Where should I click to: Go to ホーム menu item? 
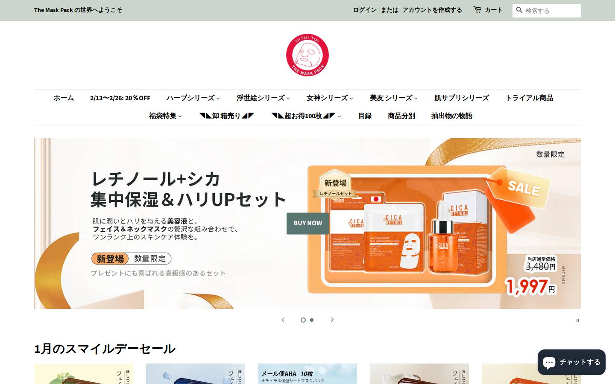[64, 98]
